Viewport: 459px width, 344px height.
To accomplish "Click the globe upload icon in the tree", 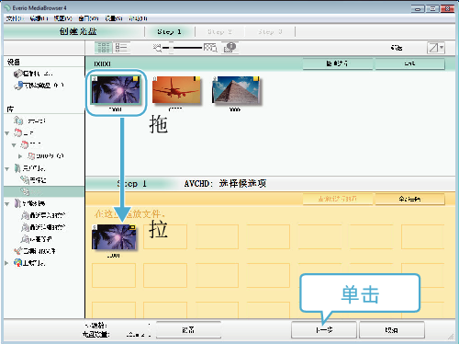I will point(18,263).
